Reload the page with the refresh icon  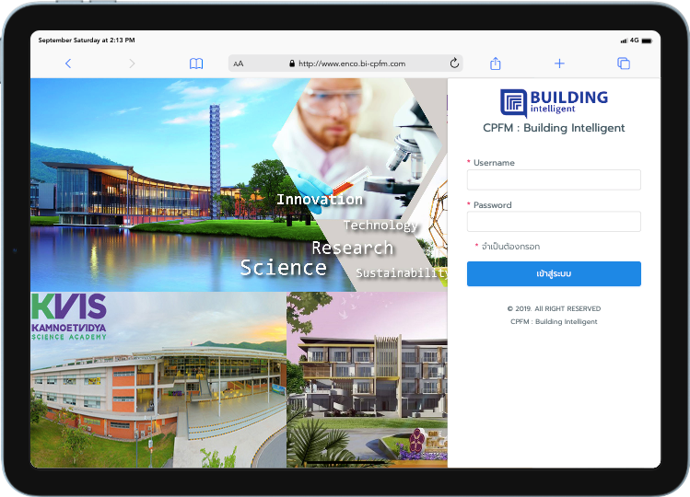[454, 64]
